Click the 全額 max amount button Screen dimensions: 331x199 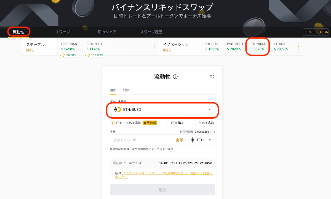click(x=179, y=140)
